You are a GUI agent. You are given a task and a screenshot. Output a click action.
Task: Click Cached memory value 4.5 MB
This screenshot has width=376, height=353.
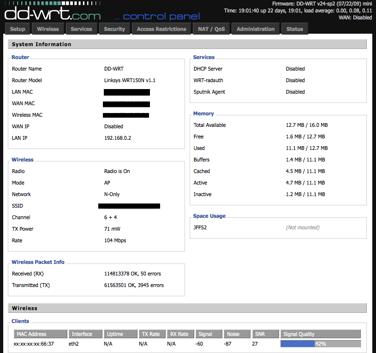[x=305, y=171]
